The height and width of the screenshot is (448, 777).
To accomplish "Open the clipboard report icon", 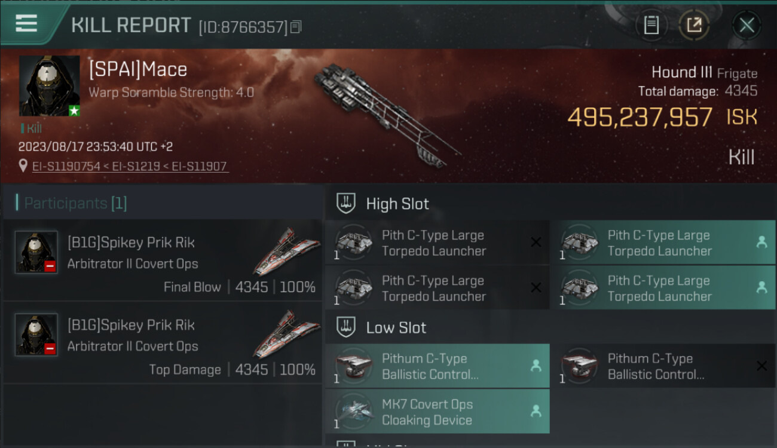I will (x=651, y=25).
